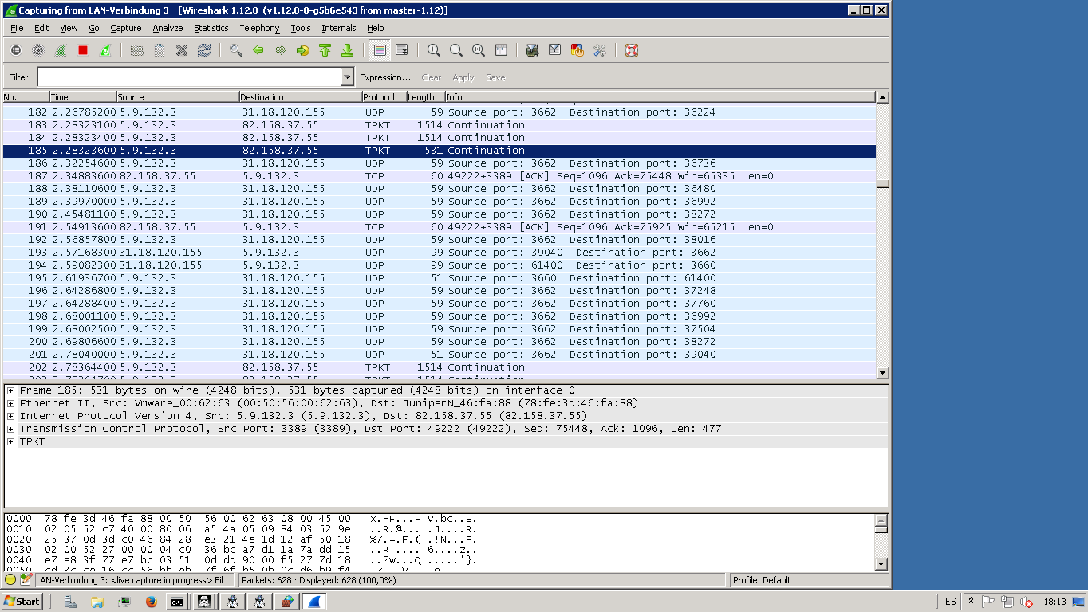The width and height of the screenshot is (1088, 612).
Task: Click the Wireshark shark fin taskbar button
Action: click(x=313, y=602)
